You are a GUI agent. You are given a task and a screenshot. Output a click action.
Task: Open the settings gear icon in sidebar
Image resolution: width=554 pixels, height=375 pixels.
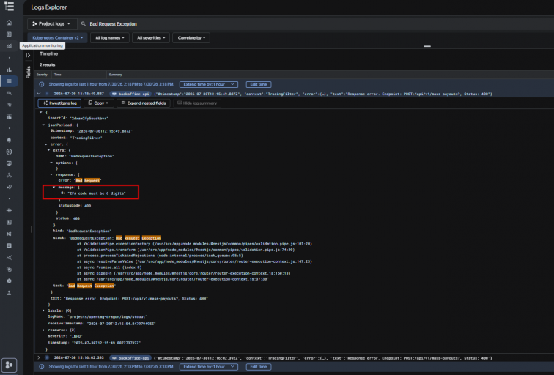[10, 281]
